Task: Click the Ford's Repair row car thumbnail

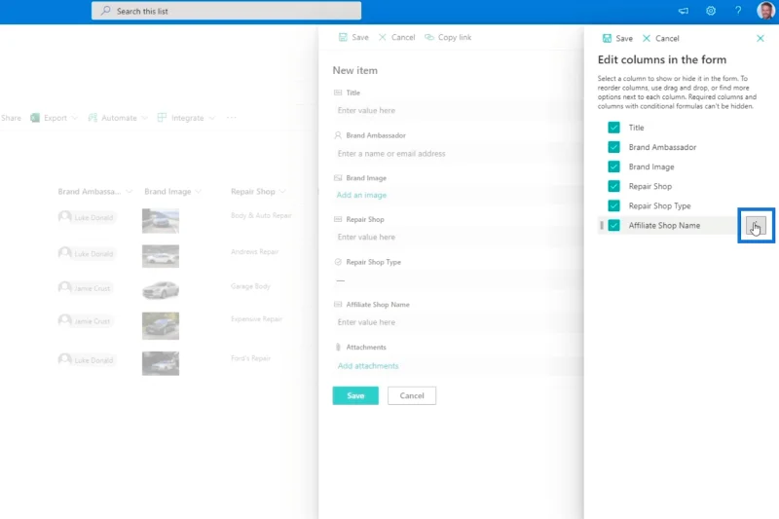Action: [x=161, y=363]
